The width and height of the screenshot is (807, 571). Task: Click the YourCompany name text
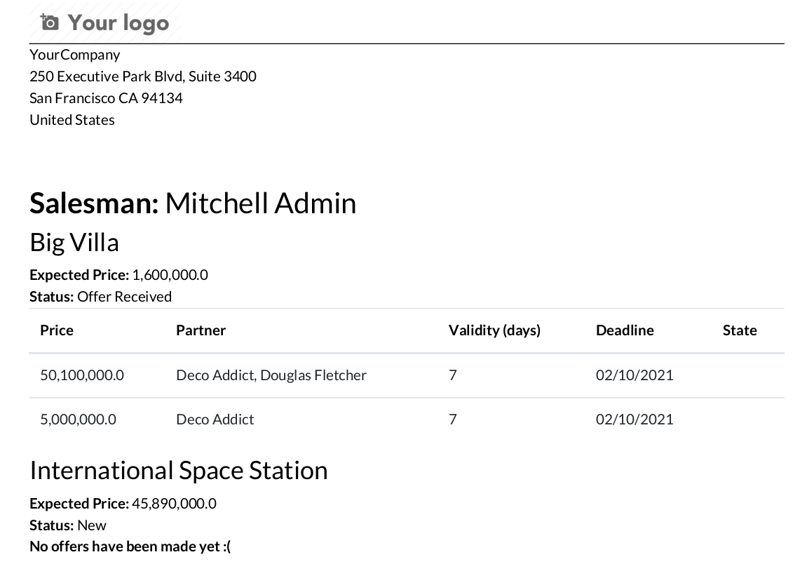click(x=74, y=54)
